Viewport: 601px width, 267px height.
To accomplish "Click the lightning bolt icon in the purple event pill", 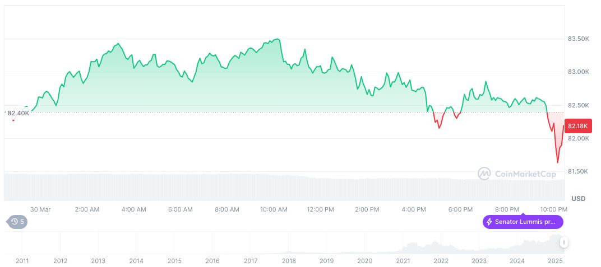I will [x=489, y=222].
